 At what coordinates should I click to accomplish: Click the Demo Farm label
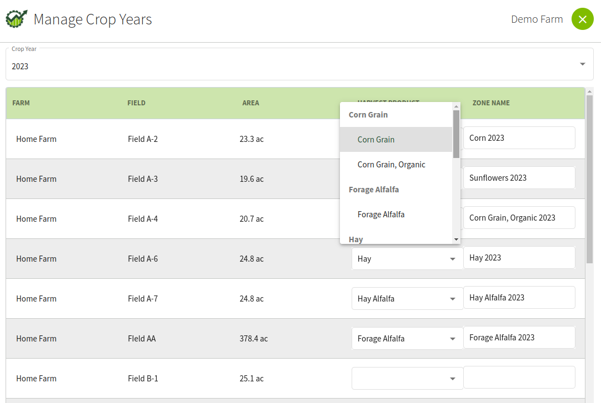point(537,19)
